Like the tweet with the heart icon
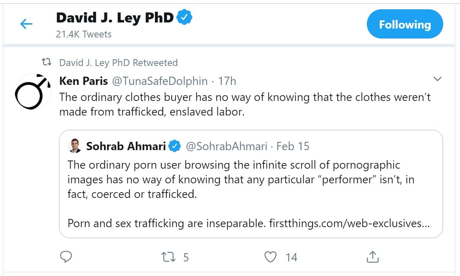Screen dimensions: 460x276 [x=271, y=257]
